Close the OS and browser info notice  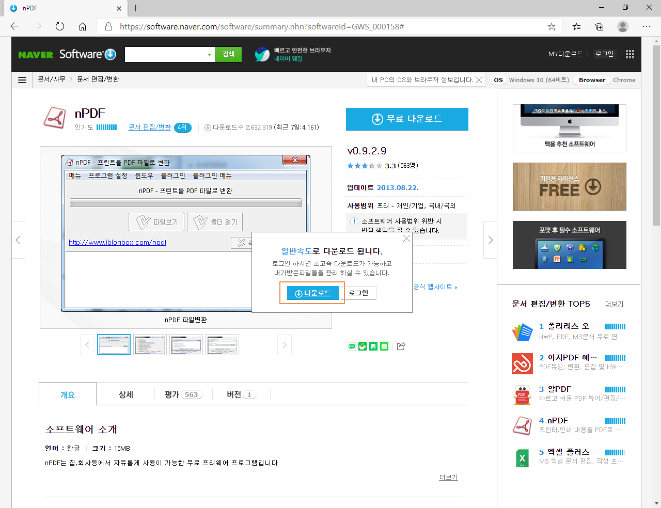point(479,80)
